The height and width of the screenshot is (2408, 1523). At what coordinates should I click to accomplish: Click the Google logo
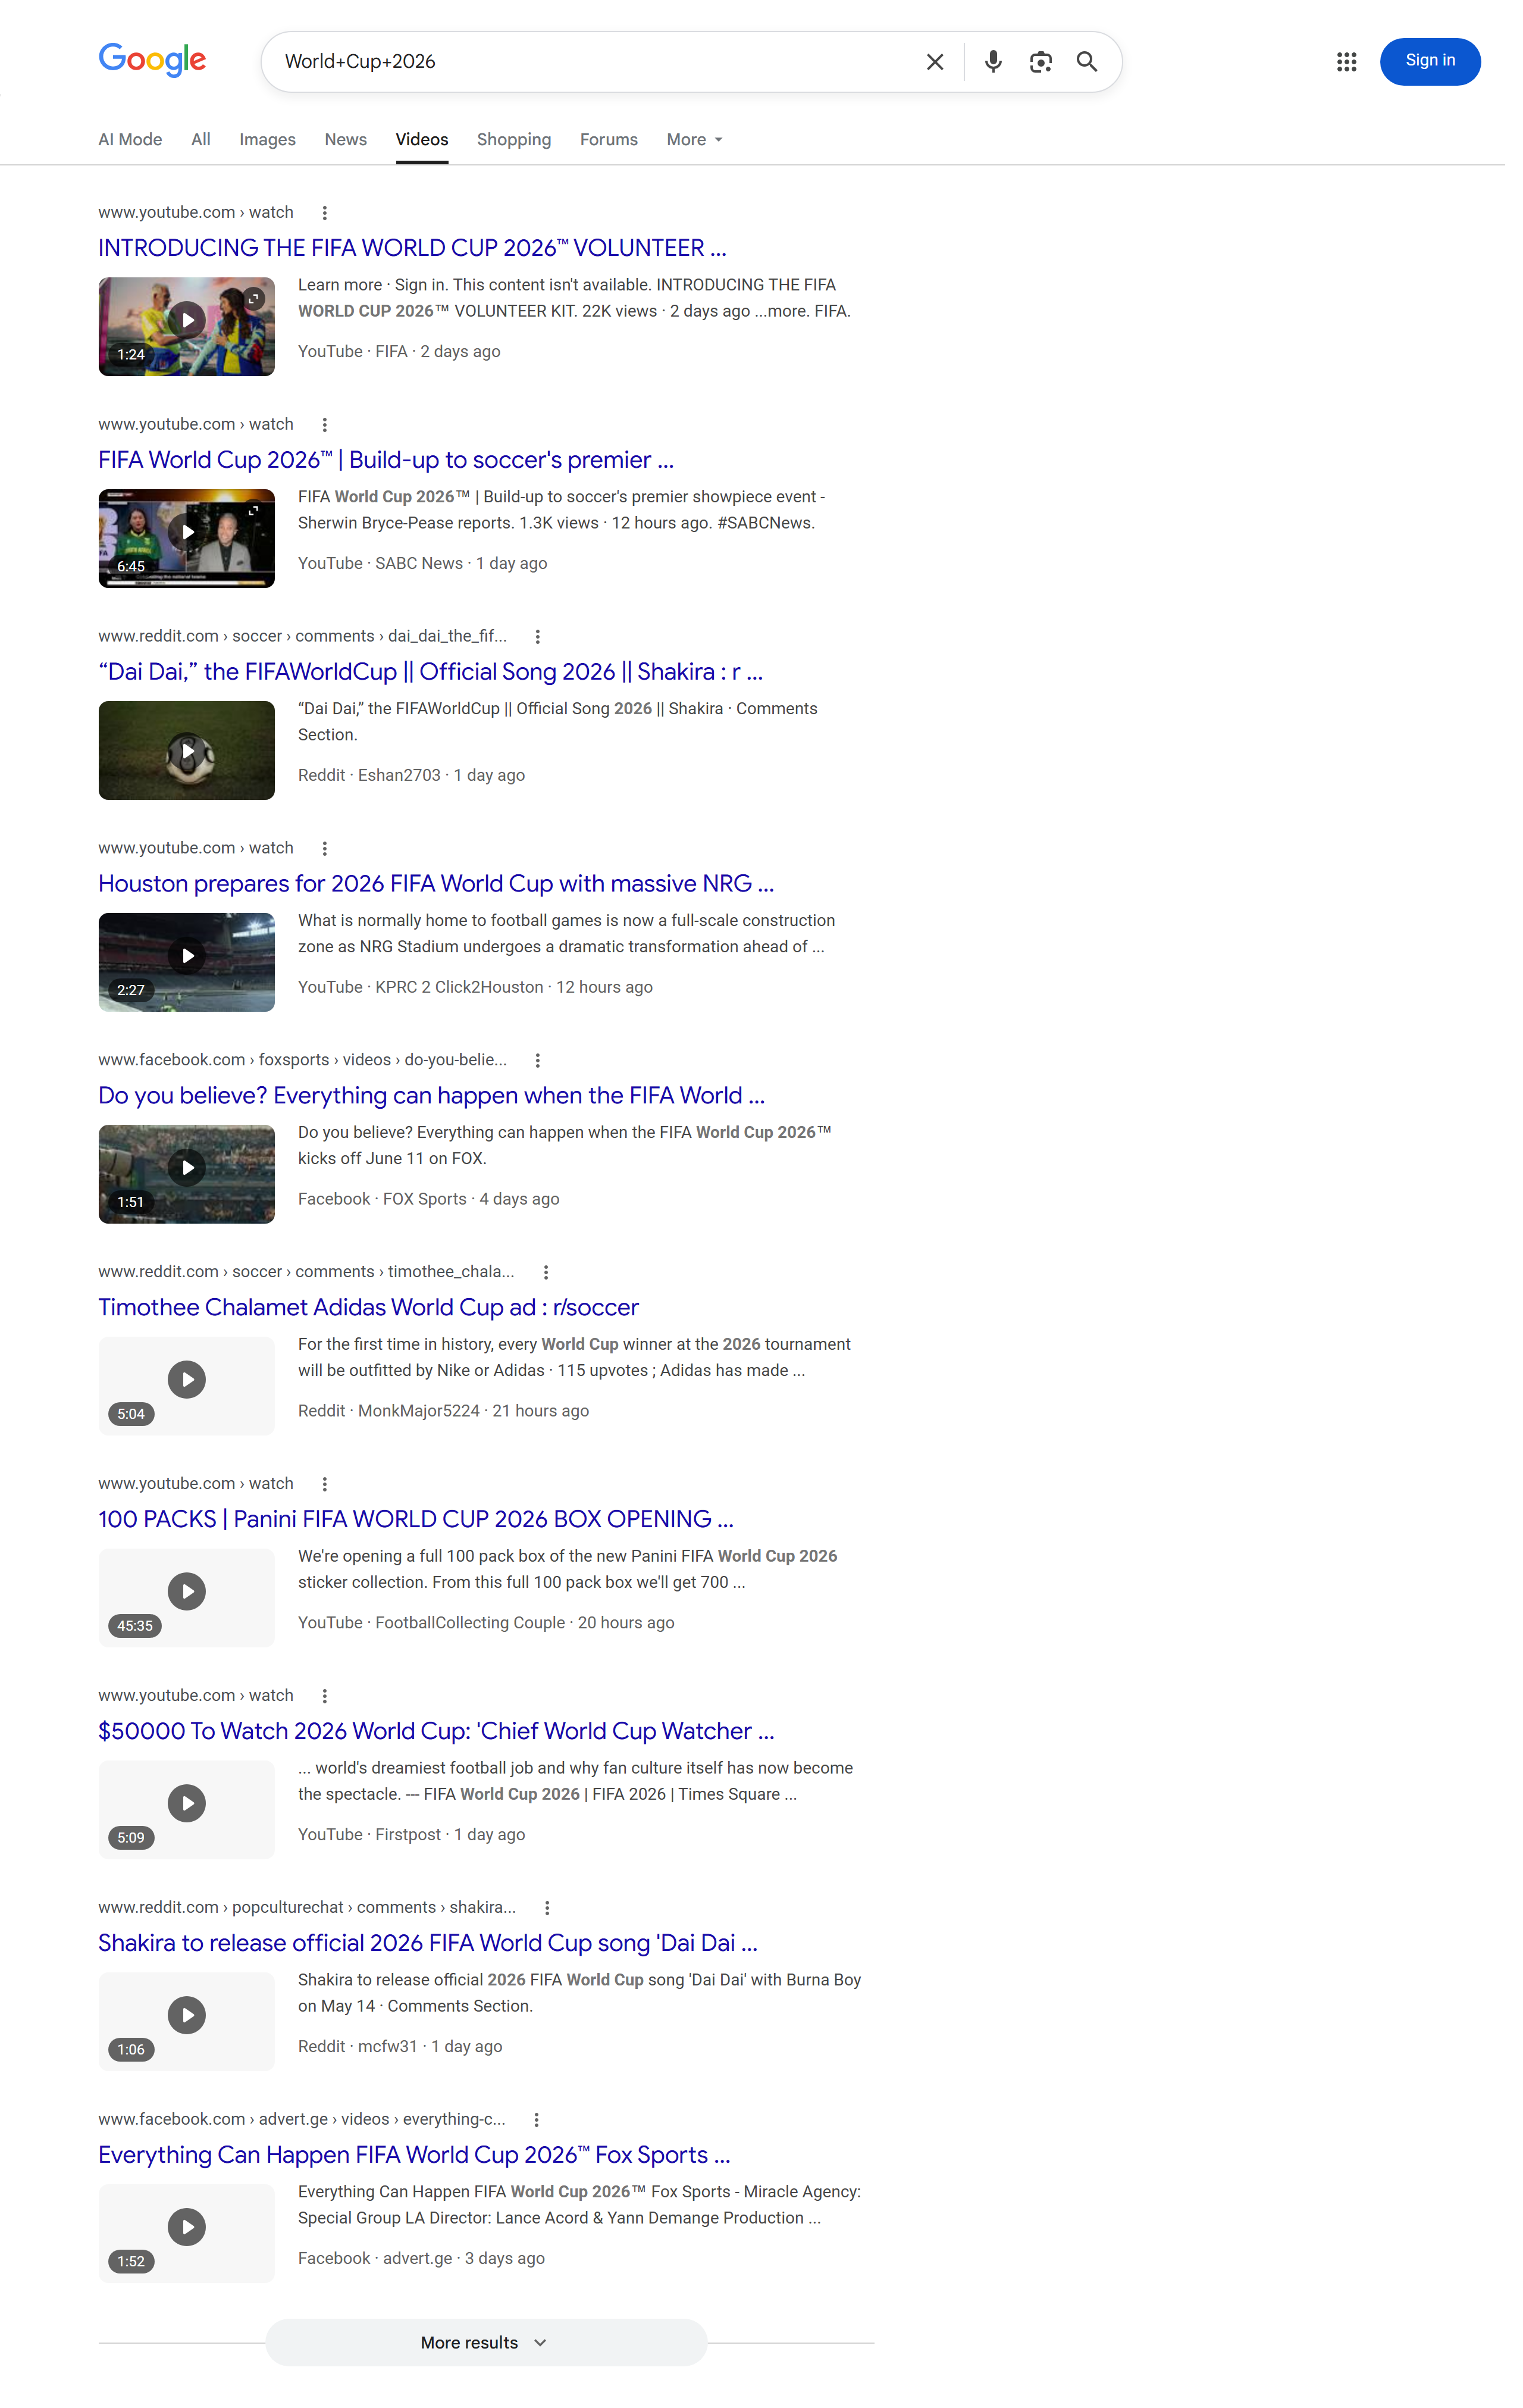point(152,60)
